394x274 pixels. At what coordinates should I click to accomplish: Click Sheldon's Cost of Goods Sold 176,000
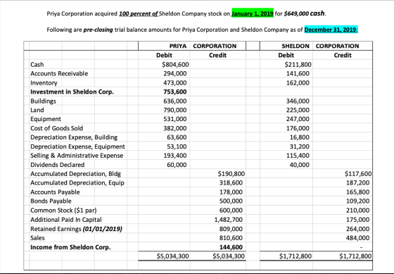[x=298, y=128]
